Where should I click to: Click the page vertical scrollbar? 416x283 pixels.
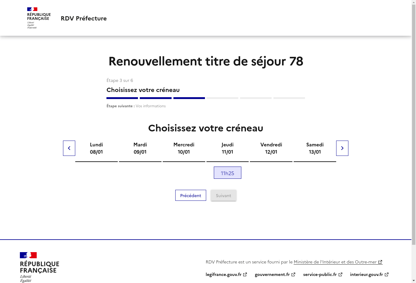(x=414, y=125)
